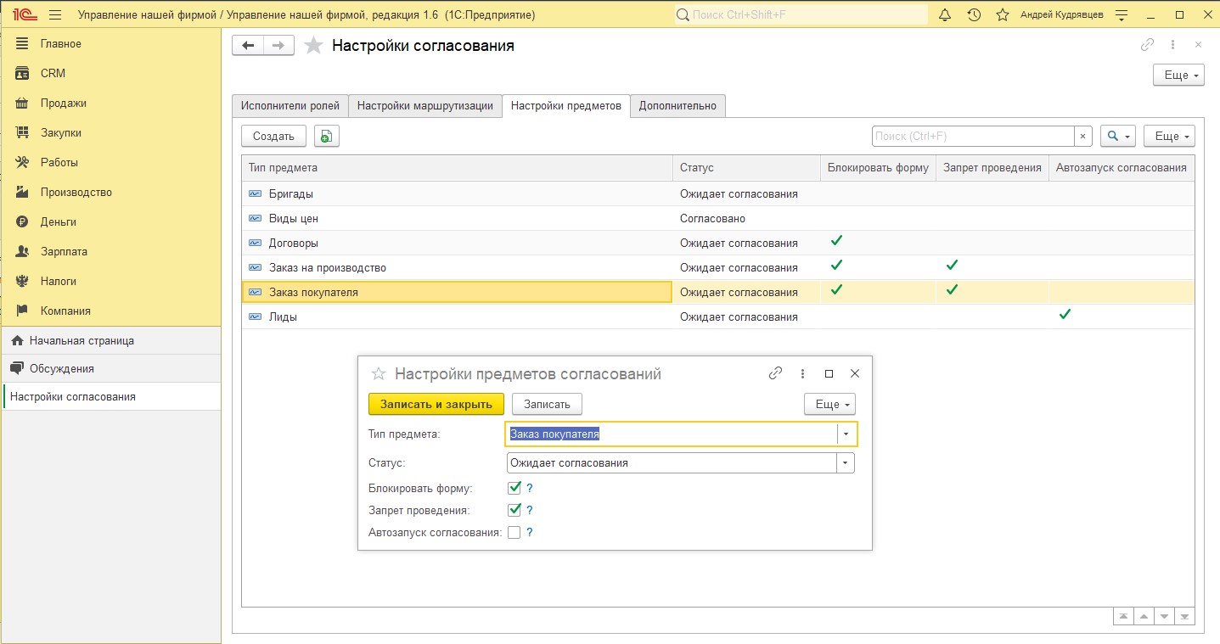
Task: Clear the list search field
Action: click(x=1083, y=136)
